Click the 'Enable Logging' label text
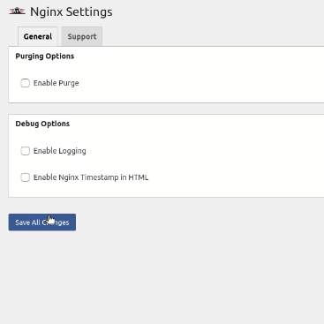The width and height of the screenshot is (324, 324). pyautogui.click(x=60, y=151)
